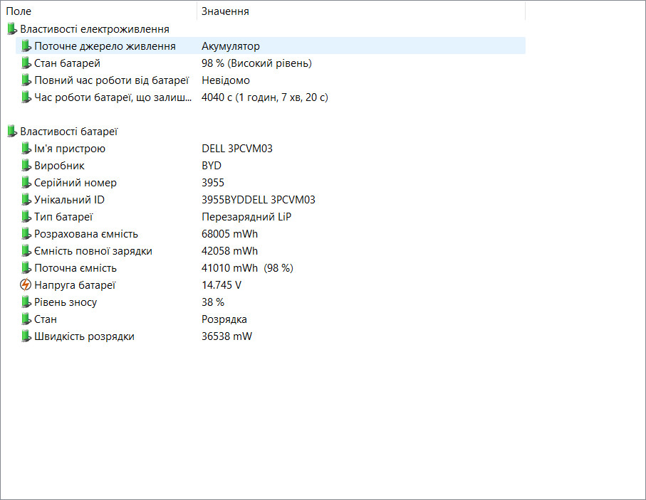Click the icon beside Ім'я пристрою
This screenshot has height=500, width=646.
pos(26,148)
